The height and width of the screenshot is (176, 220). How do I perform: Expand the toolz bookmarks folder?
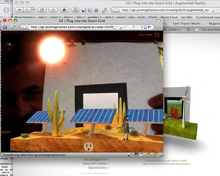(55, 17)
